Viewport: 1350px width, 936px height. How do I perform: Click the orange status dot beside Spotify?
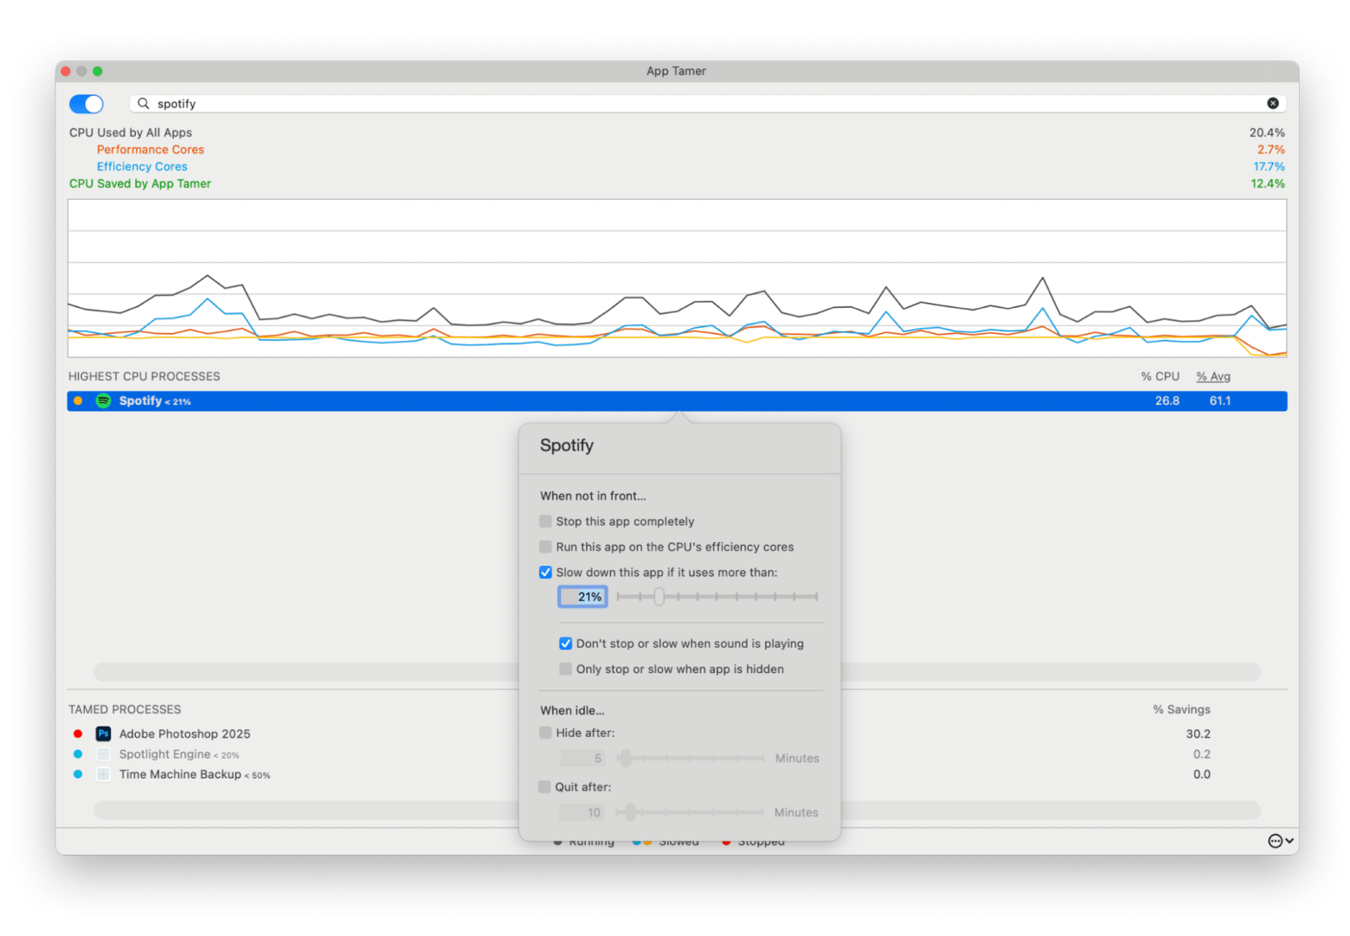pyautogui.click(x=78, y=401)
